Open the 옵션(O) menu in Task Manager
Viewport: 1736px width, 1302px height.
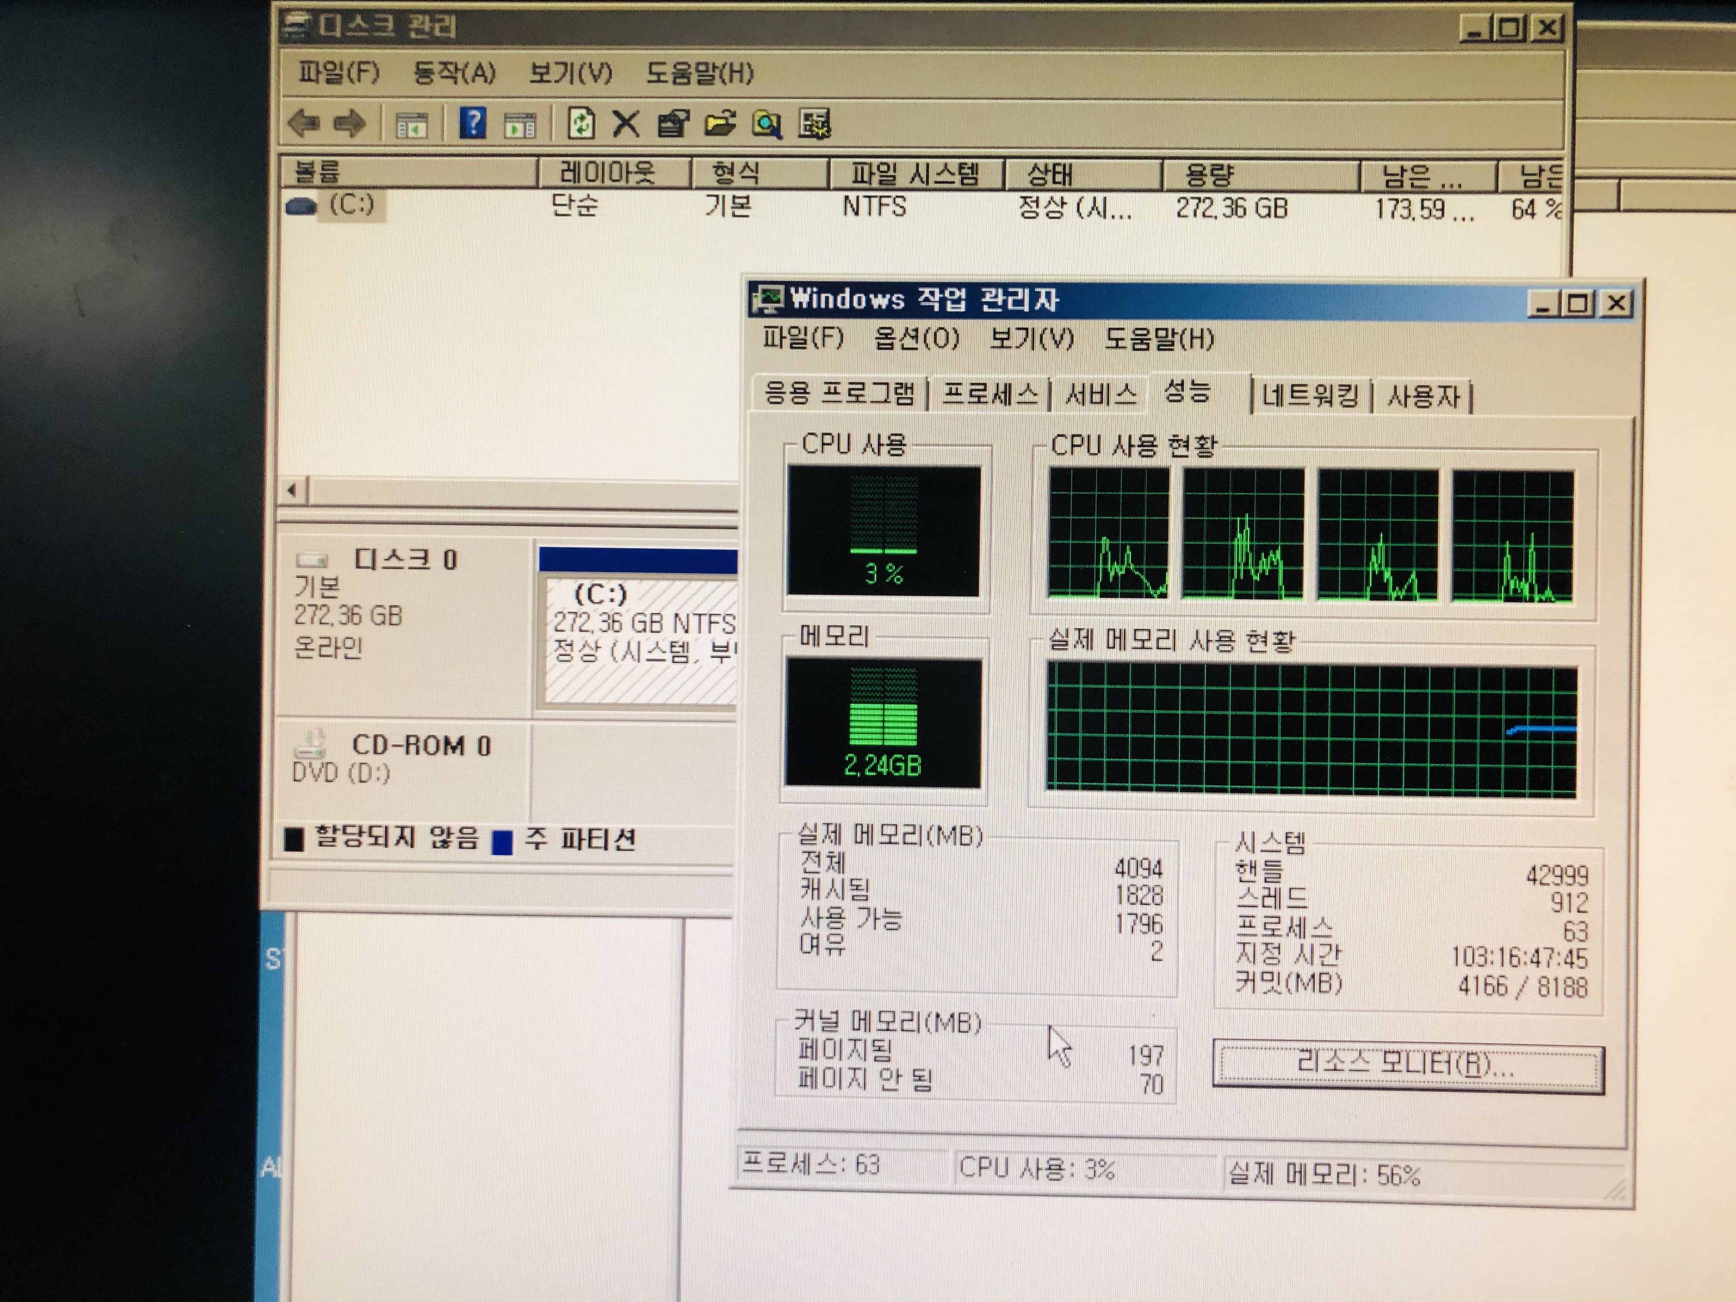point(916,338)
